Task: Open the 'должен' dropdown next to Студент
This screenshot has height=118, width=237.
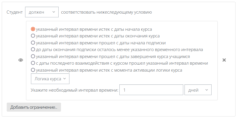Action: (42, 12)
